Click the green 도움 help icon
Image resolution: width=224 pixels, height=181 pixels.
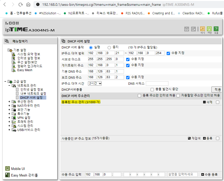click(x=216, y=29)
